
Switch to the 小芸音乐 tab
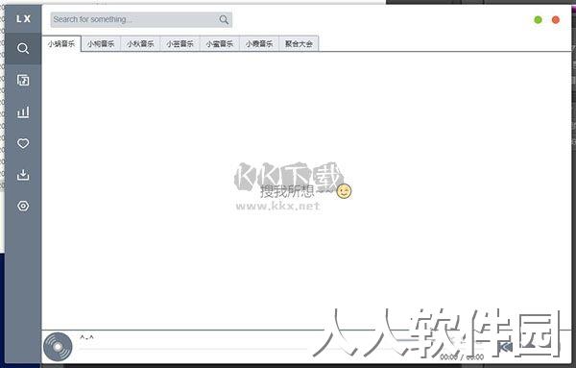click(180, 44)
